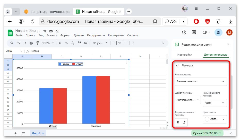
Task: Switch to the Настройки tab
Action: pos(185,55)
